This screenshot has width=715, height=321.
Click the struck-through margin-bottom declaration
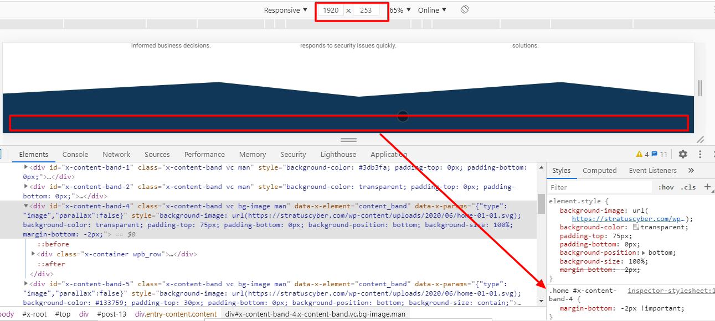pyautogui.click(x=600, y=270)
